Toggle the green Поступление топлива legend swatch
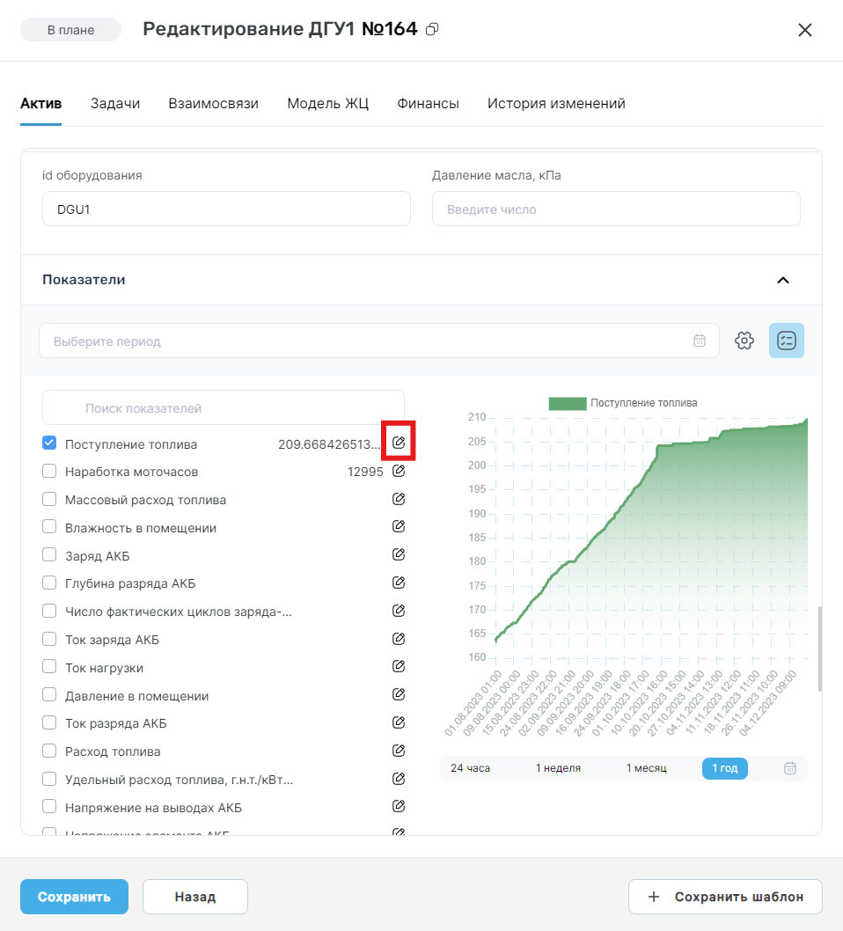 tap(568, 403)
